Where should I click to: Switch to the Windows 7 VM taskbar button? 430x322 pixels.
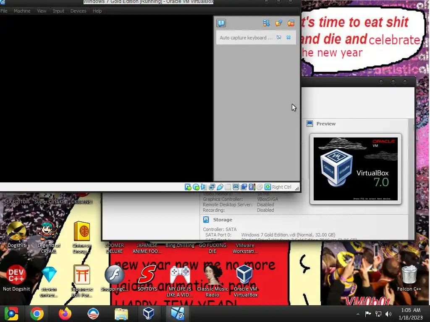tap(178, 314)
